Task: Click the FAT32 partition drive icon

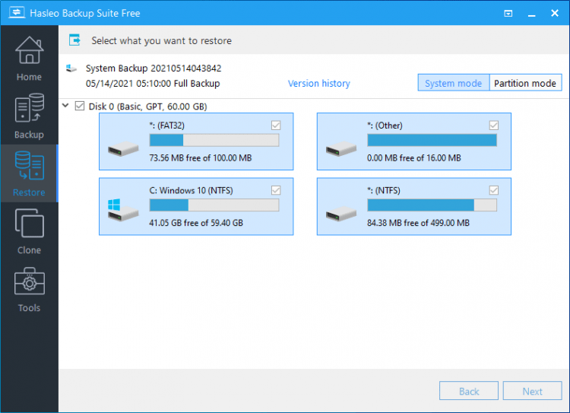Action: point(123,148)
